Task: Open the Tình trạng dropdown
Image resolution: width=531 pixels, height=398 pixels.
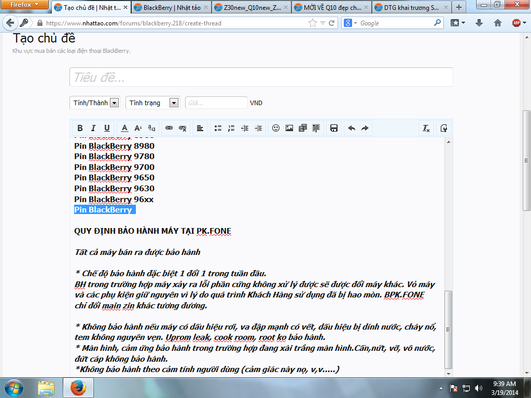Action: [x=153, y=103]
